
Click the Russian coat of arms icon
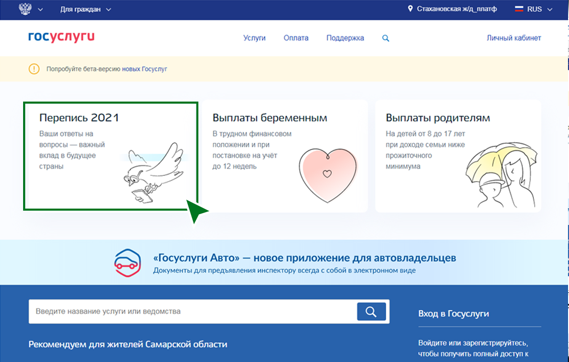click(x=25, y=9)
